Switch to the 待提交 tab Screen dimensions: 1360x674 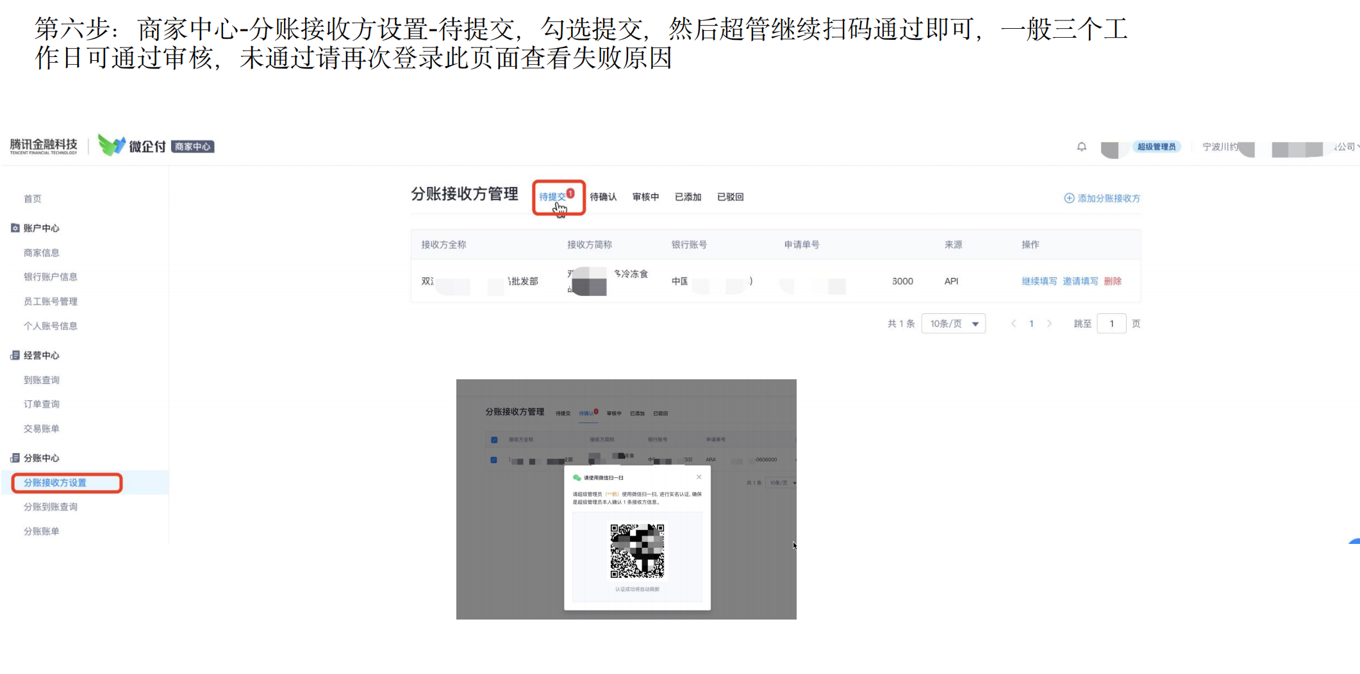coord(552,197)
